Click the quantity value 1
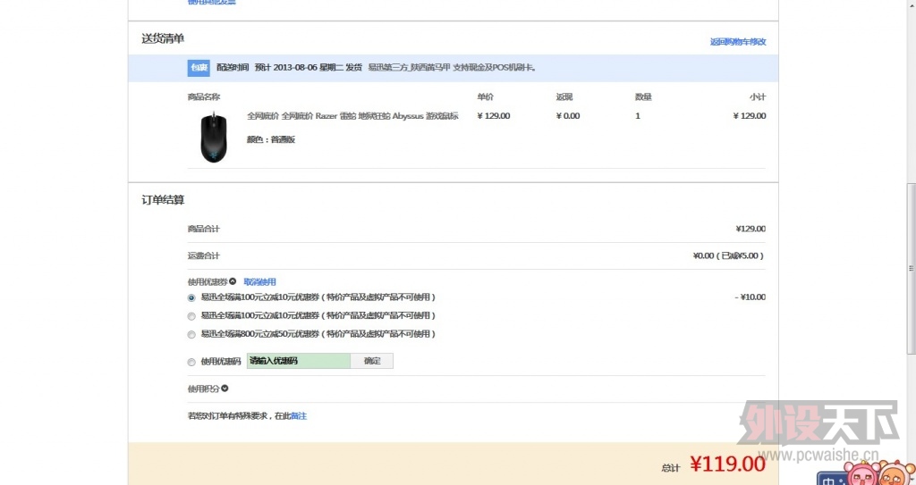 pyautogui.click(x=637, y=116)
